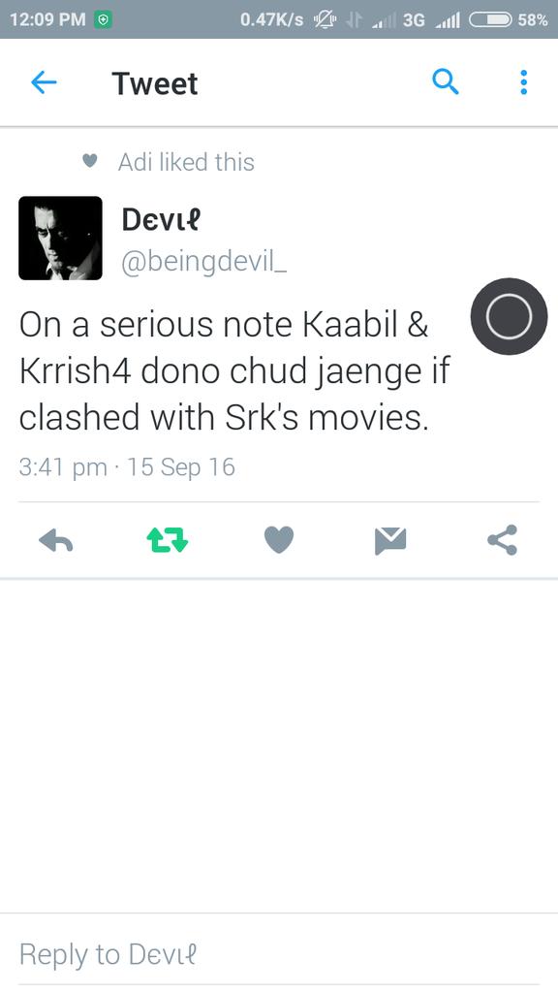
Task: Tap the floating circular assistive button
Action: pyautogui.click(x=509, y=316)
